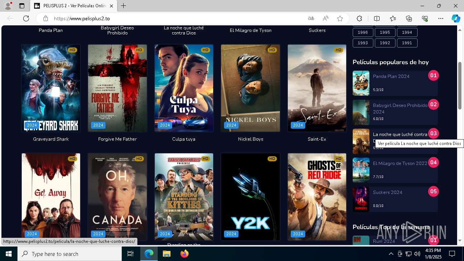Click the browser back arrow
Viewport: 464px width, 261px height.
(x=10, y=18)
